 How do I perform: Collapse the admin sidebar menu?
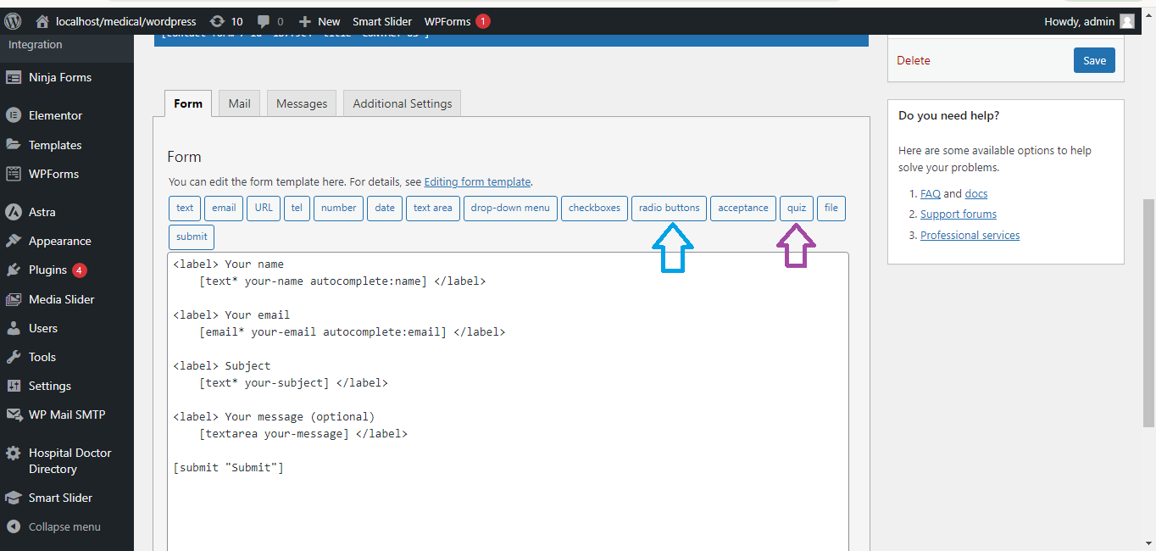[x=64, y=526]
